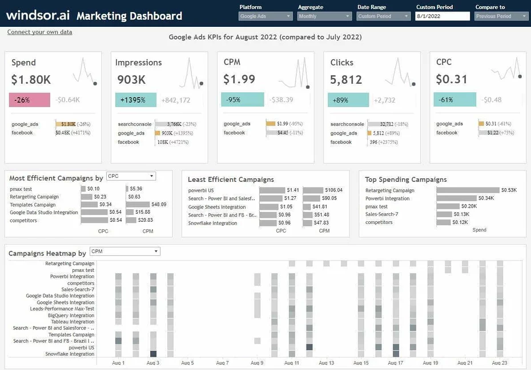
Task: Select Tableau Integration heatmap row label
Action: click(x=73, y=322)
